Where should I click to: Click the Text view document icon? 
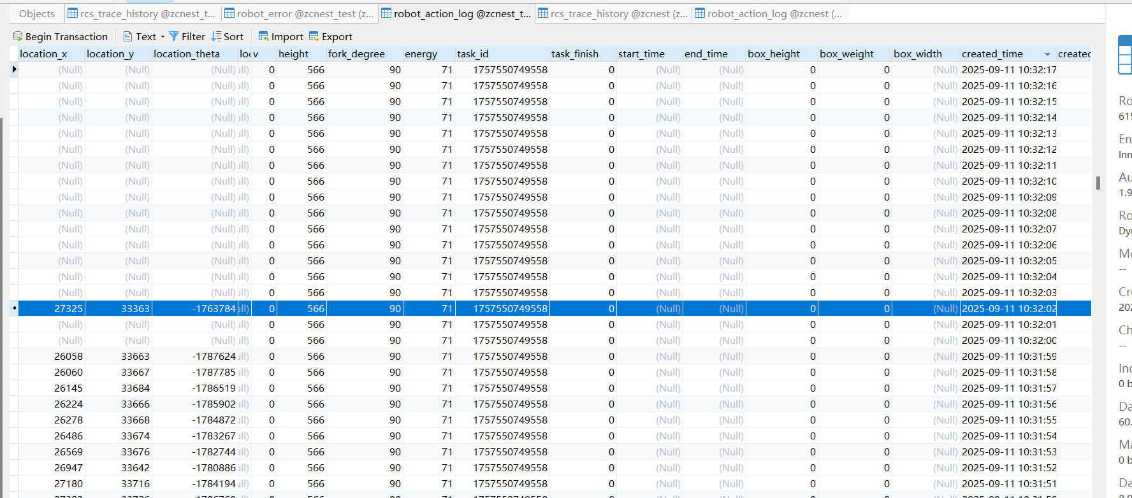pos(127,36)
